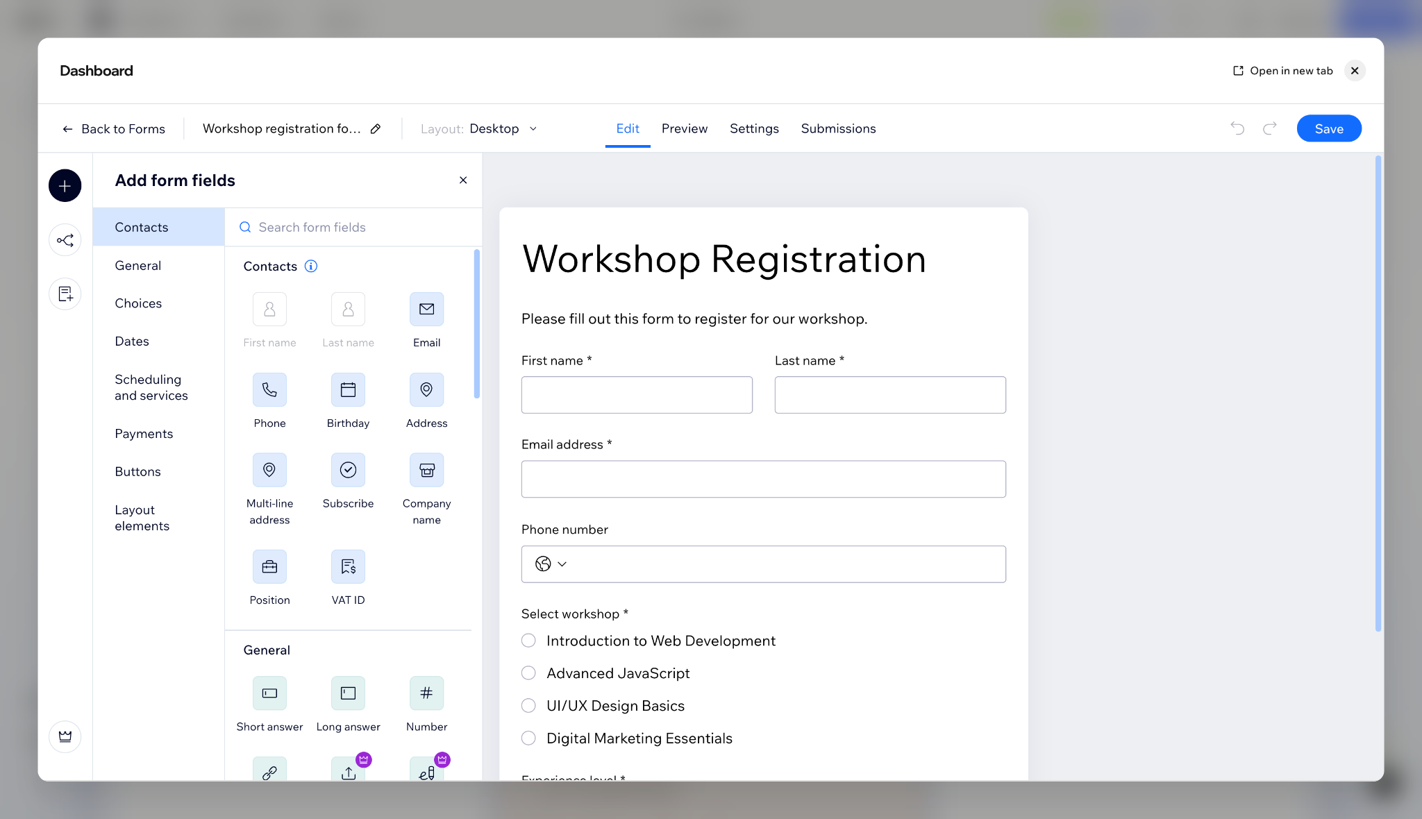
Task: Add the Company name field
Action: pos(426,471)
